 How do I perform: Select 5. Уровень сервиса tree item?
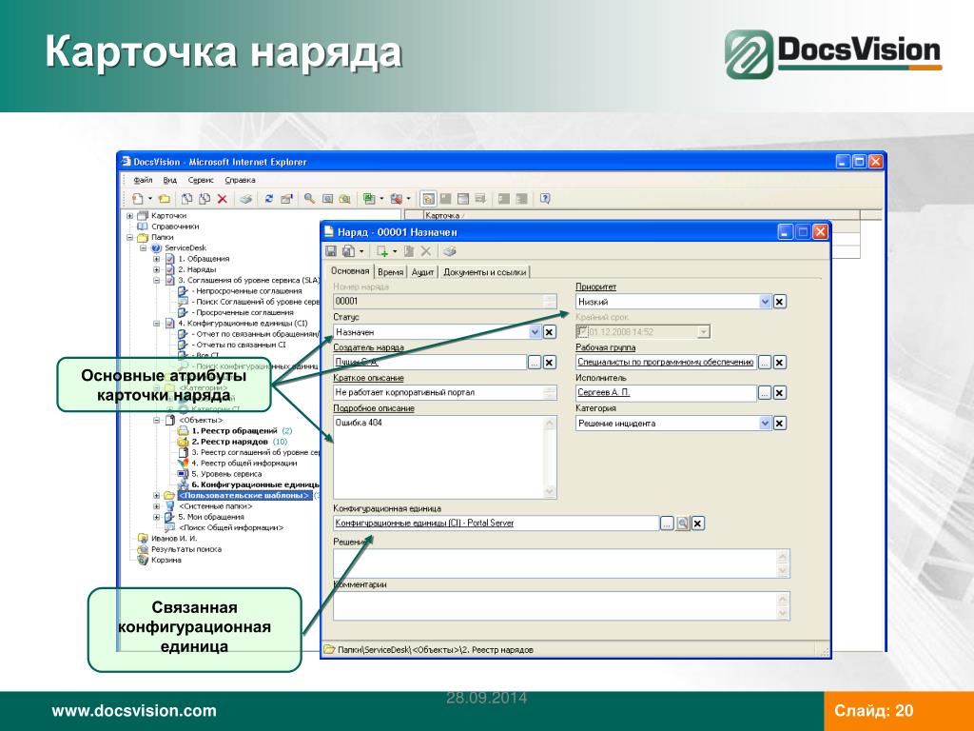point(226,474)
